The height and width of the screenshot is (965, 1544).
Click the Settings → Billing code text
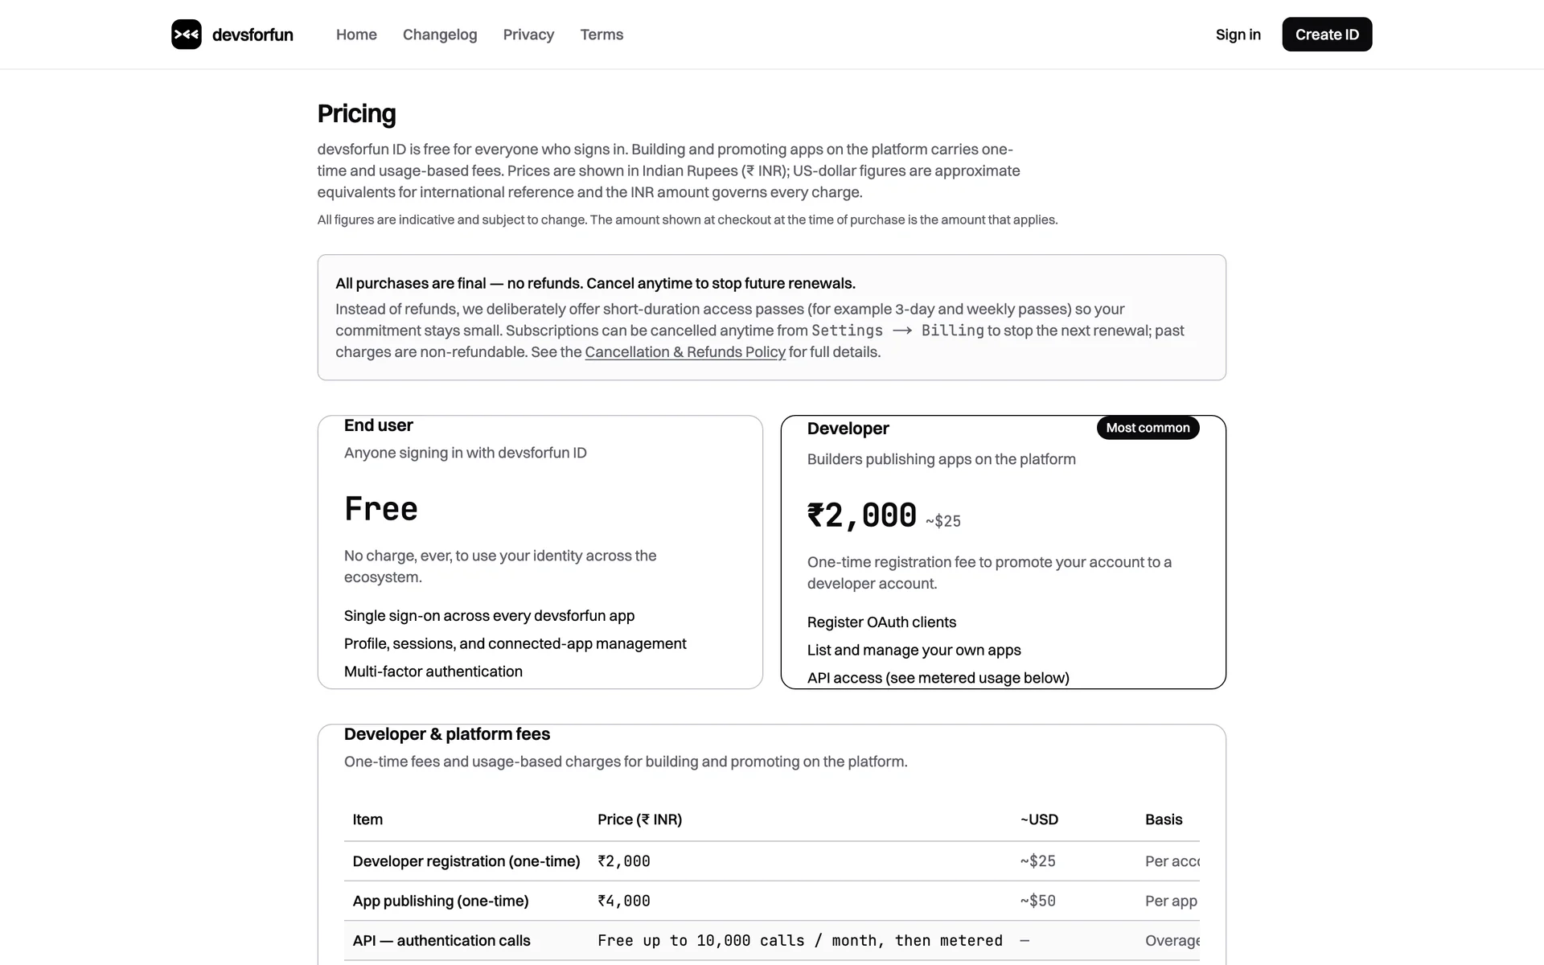(x=897, y=331)
